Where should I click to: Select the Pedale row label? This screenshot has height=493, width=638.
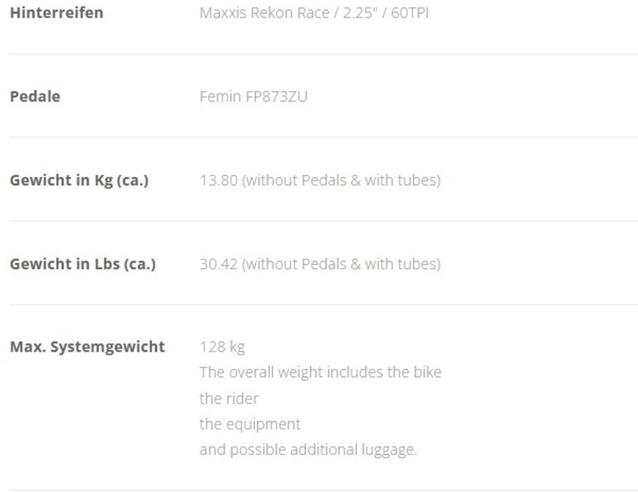click(x=35, y=96)
